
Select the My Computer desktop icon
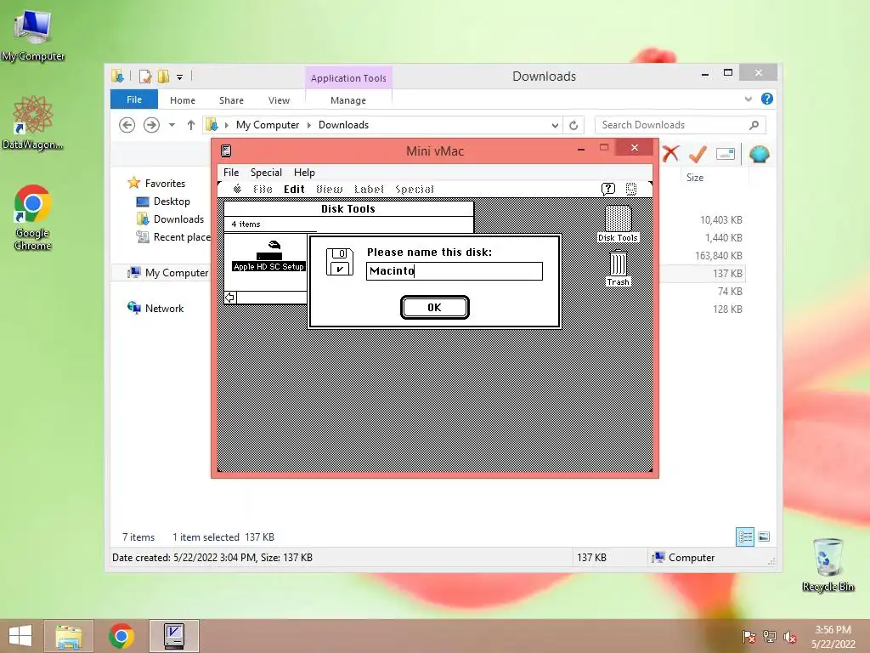click(x=33, y=36)
